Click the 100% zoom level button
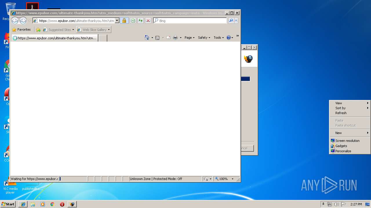This screenshot has width=371, height=208. click(x=221, y=179)
